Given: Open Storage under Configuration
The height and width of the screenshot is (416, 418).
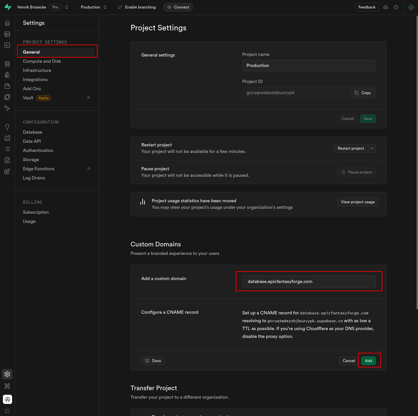Looking at the screenshot, I should (31, 159).
